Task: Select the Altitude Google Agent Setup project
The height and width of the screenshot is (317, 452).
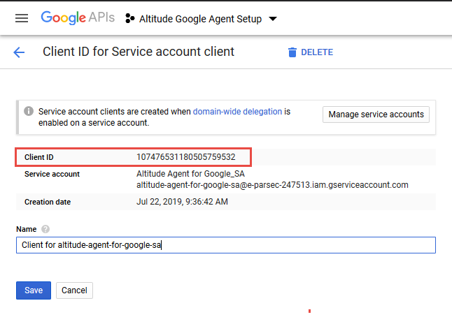Action: click(202, 19)
